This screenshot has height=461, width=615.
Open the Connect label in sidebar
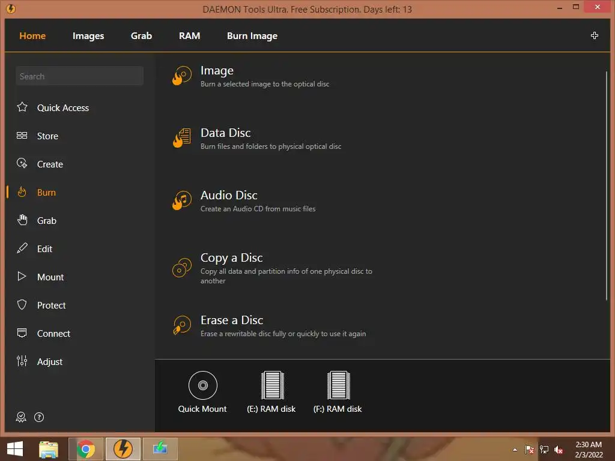53,334
